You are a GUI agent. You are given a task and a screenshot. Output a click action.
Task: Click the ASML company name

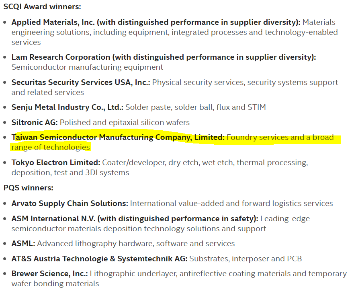(23, 244)
